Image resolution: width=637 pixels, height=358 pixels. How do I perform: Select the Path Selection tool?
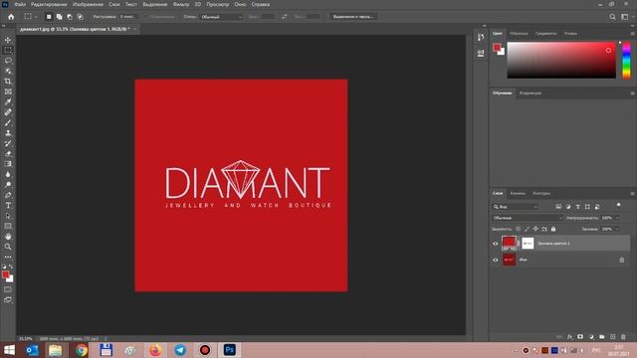8,216
